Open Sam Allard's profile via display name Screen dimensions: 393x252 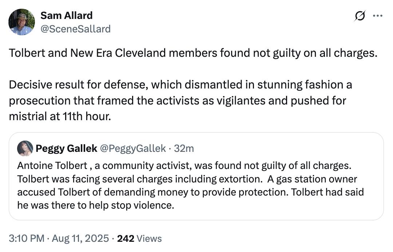(67, 16)
